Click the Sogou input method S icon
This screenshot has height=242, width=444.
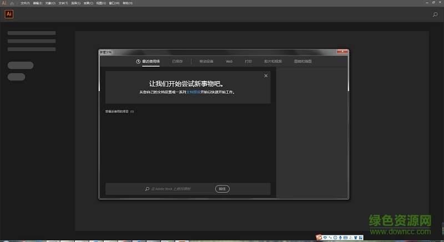click(319, 237)
